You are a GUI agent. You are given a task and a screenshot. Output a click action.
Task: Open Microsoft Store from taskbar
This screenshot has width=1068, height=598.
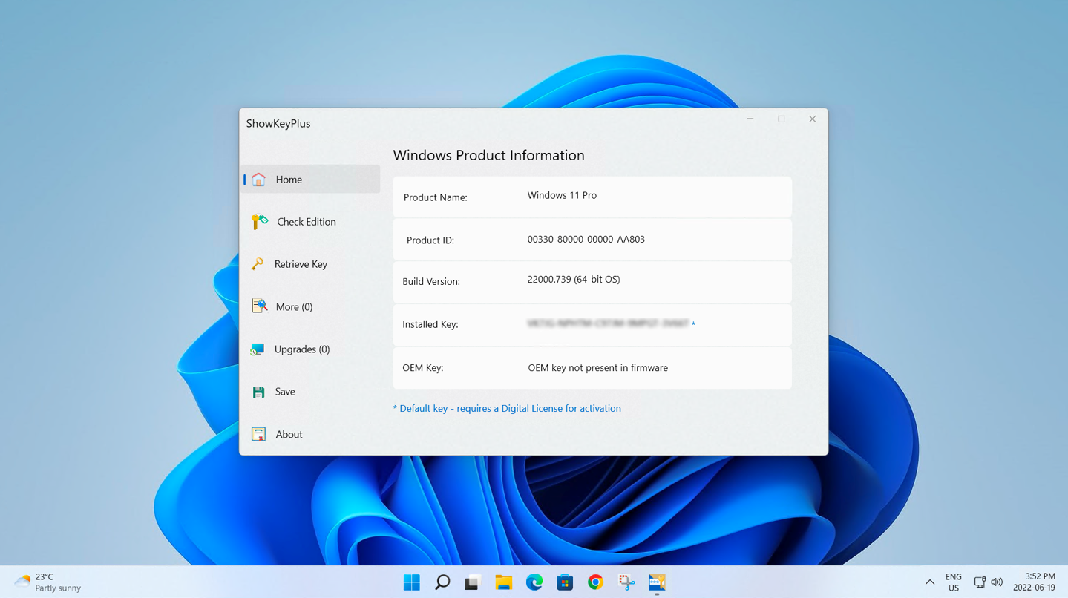565,582
